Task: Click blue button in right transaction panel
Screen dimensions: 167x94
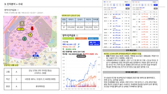Action: pos(156,5)
